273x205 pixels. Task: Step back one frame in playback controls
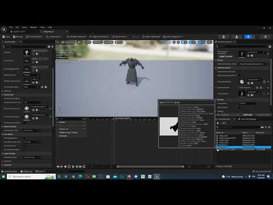click(x=61, y=167)
